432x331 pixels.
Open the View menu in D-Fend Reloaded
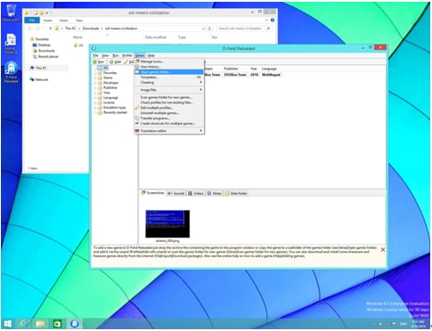coord(105,55)
